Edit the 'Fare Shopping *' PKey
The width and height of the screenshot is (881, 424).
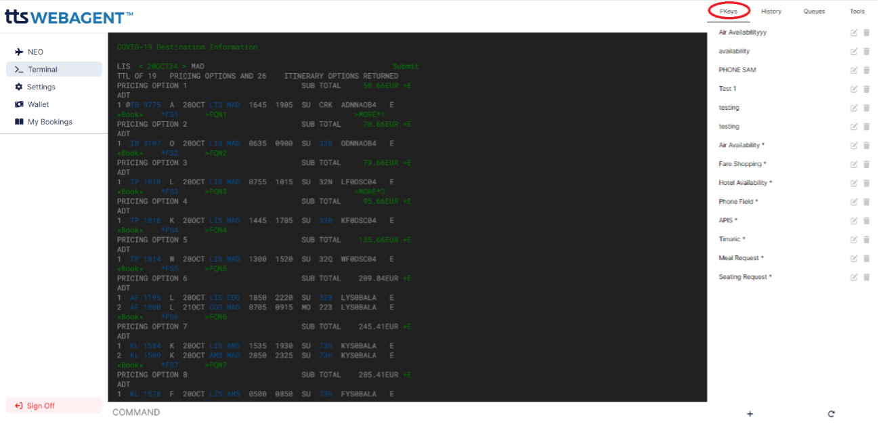pos(854,164)
